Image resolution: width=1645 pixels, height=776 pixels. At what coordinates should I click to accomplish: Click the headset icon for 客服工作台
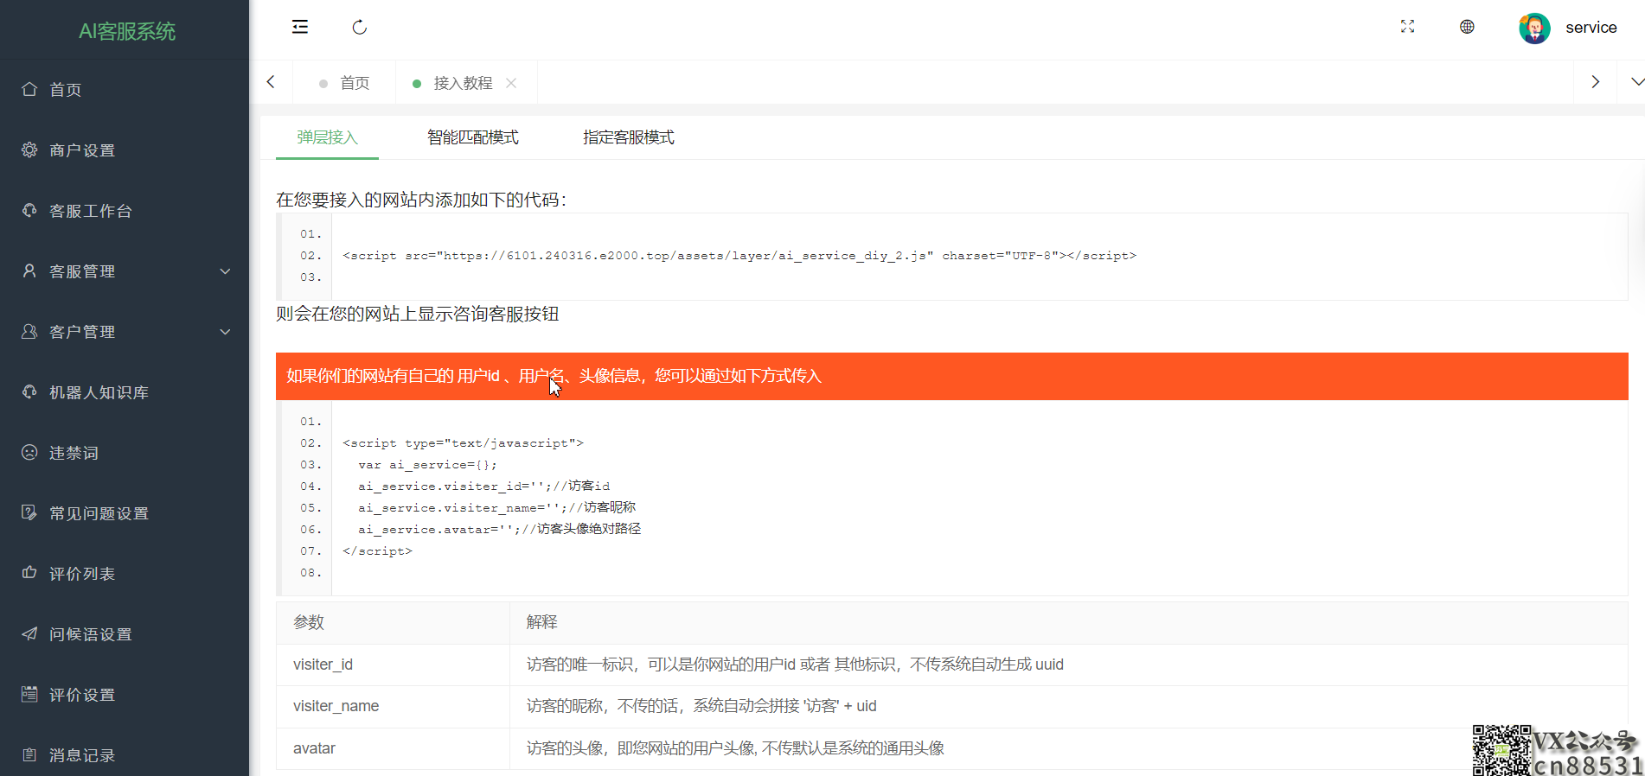[29, 210]
